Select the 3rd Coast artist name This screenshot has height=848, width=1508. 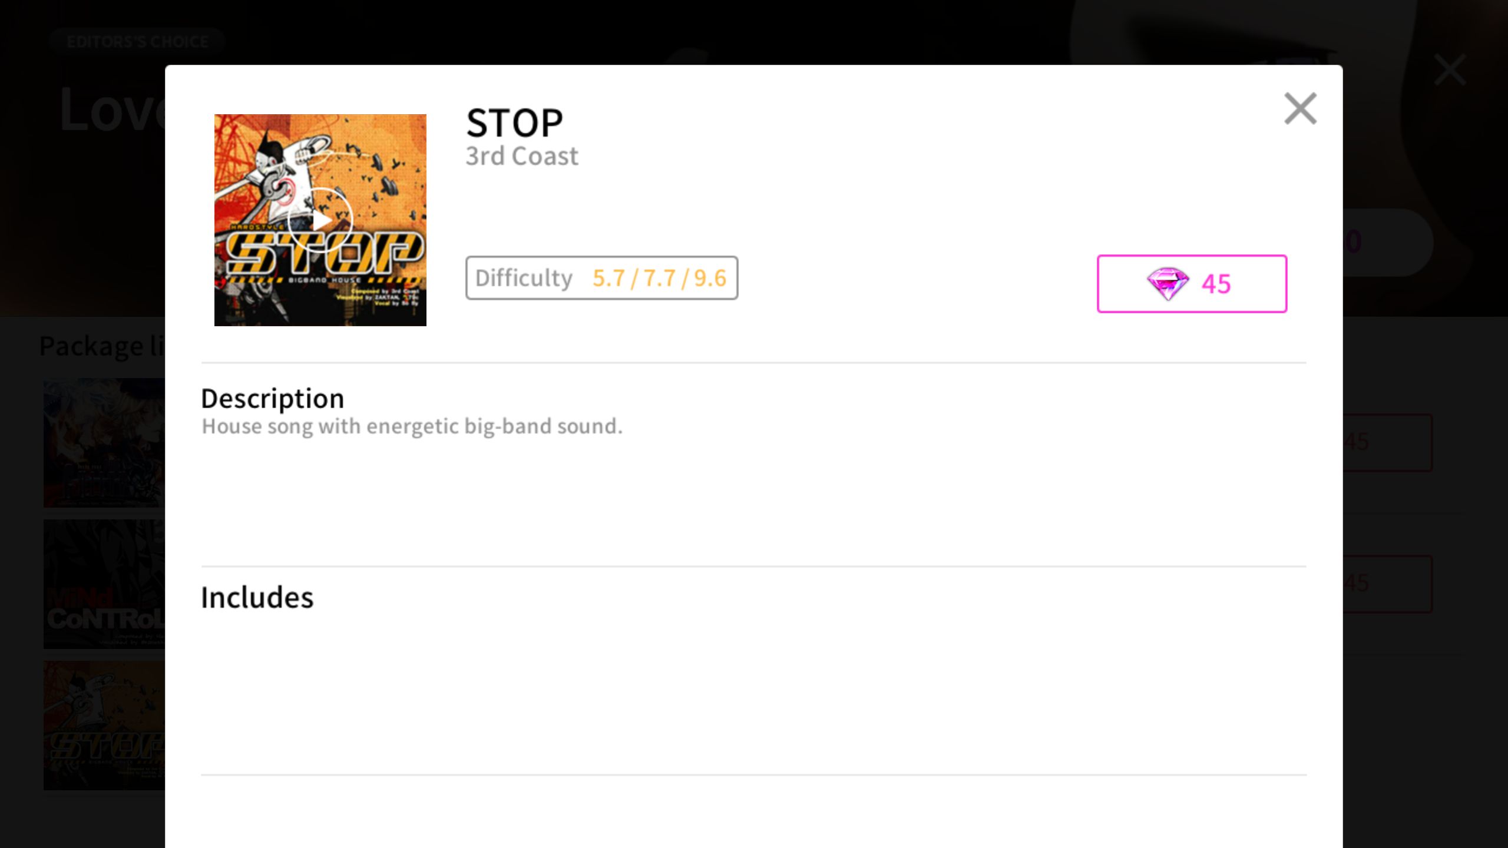coord(522,156)
